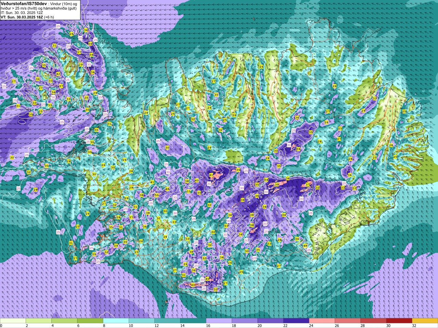Screen dimensions: 438x328
Task: Select the dark teal 14–16 legend swatch
Action: pyautogui.click(x=193, y=321)
